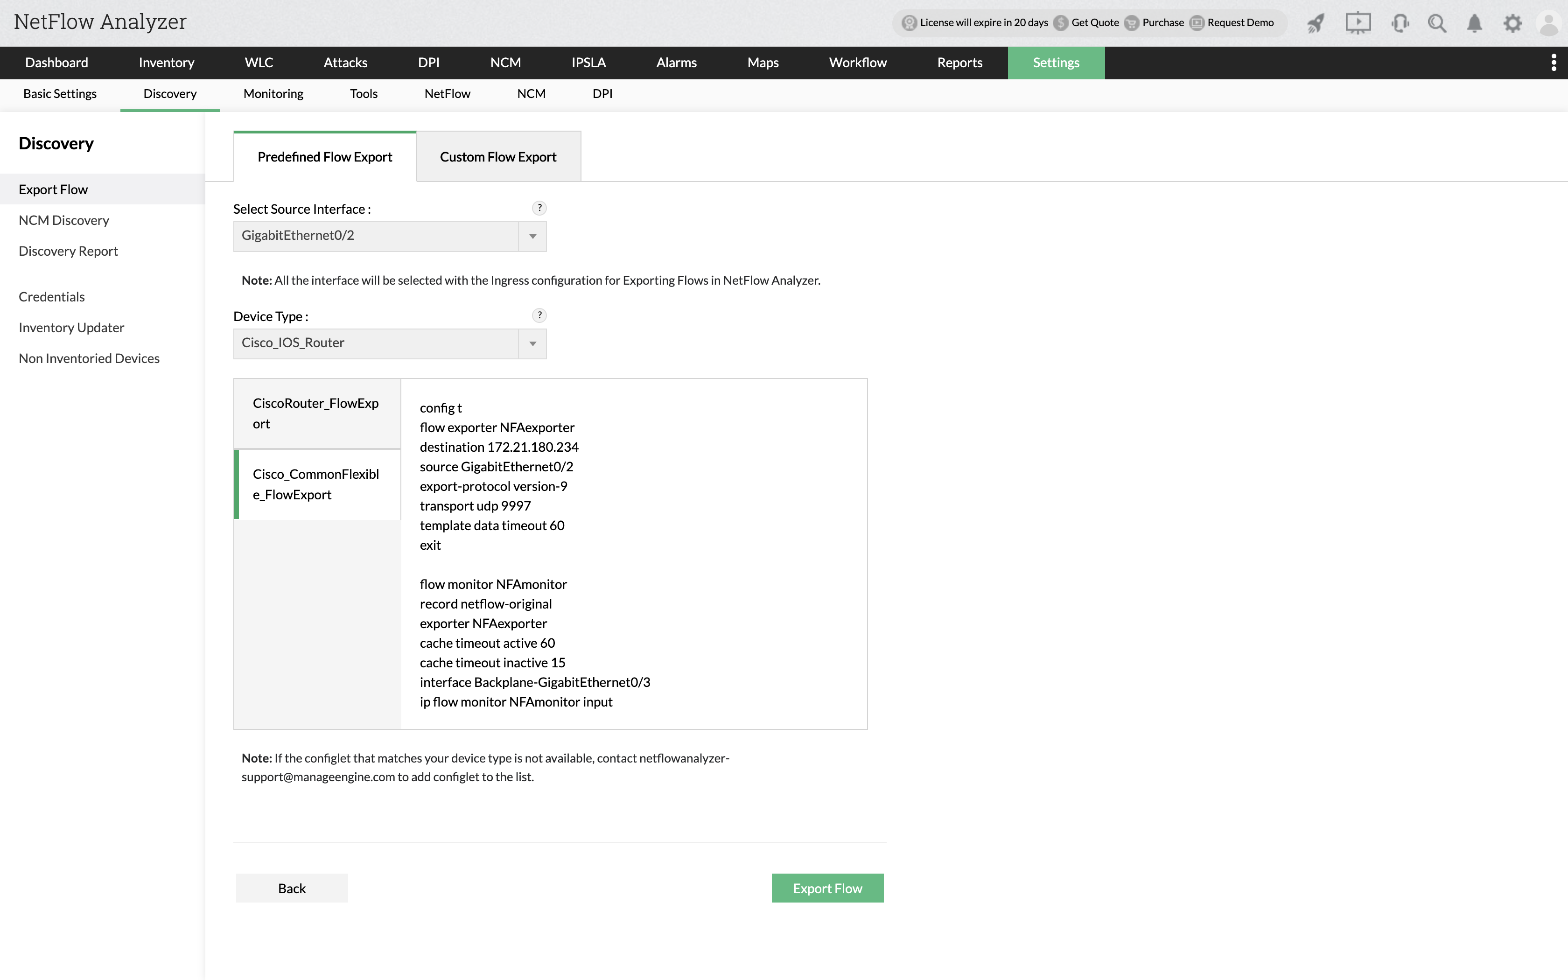Open the notifications bell icon
Viewport: 1568px width, 980px height.
click(1474, 23)
